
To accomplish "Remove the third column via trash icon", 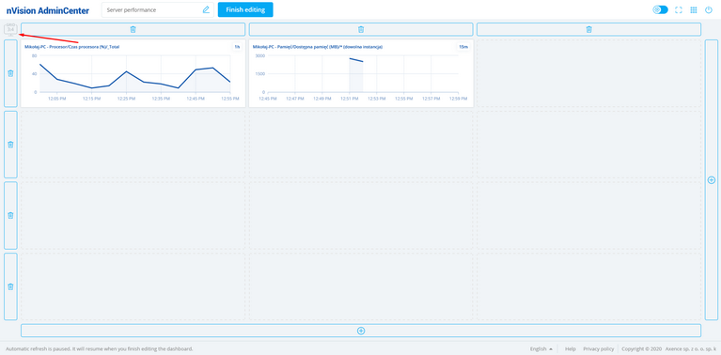I will point(589,29).
